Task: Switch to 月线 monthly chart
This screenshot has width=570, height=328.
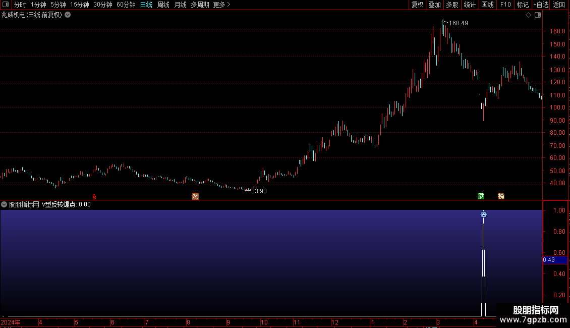Action: click(180, 5)
